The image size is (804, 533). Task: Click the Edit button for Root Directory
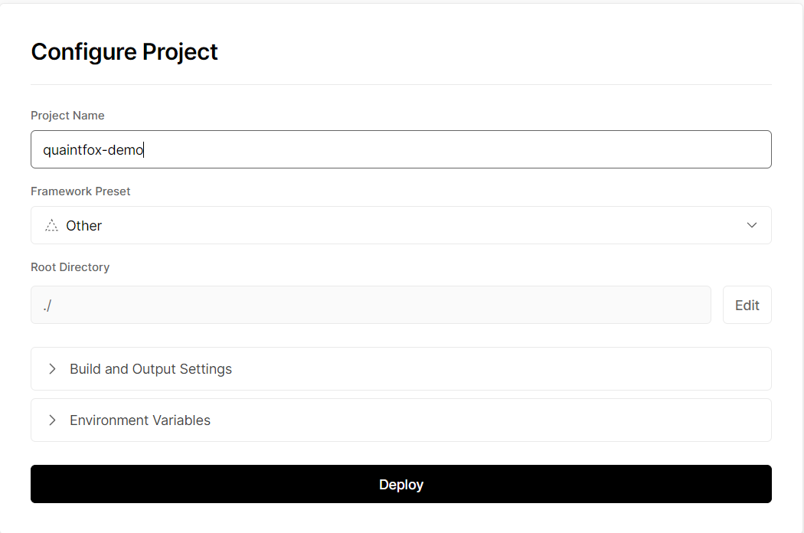tap(747, 305)
